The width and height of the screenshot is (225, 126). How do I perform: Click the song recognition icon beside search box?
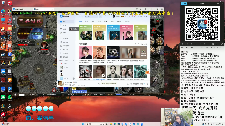click(x=100, y=17)
